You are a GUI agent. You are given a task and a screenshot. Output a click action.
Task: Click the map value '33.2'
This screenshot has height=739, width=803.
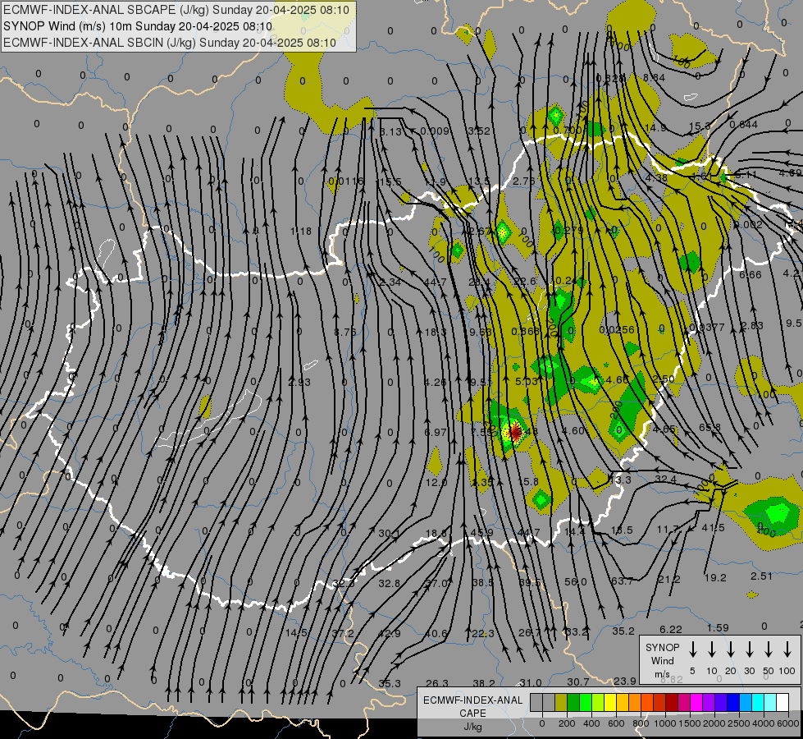pyautogui.click(x=577, y=632)
